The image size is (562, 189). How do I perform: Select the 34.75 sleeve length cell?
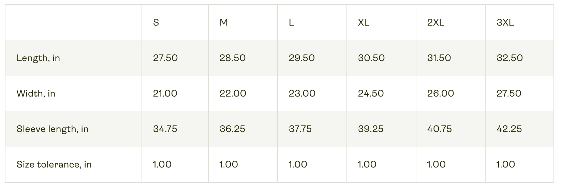click(165, 129)
